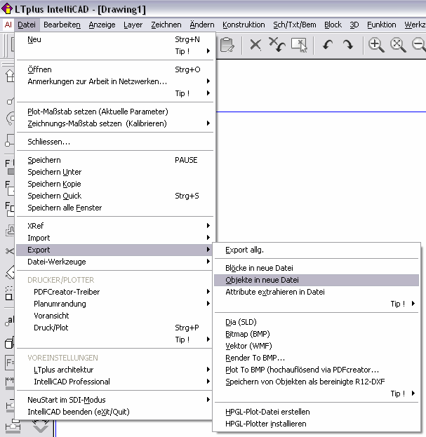Choose Schliessen... menu entry

click(x=115, y=142)
